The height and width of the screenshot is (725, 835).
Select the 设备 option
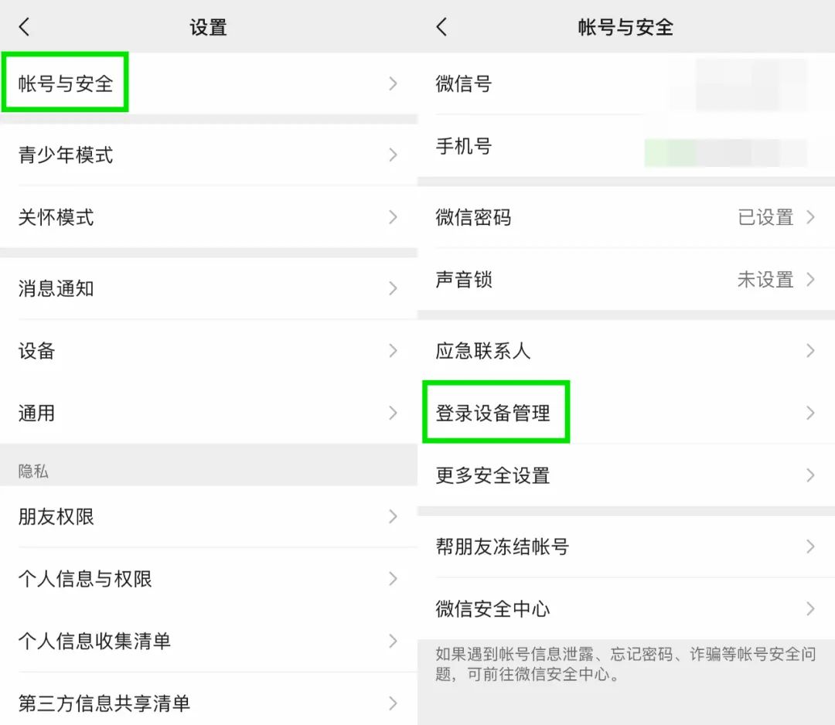pyautogui.click(x=209, y=351)
